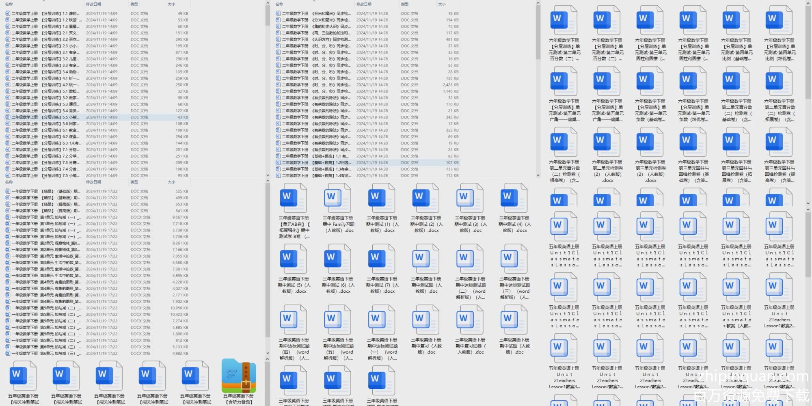Viewport: 812px width, 406px height.
Task: Open the Word file 期中 Family习题 (人教版).doc
Action: tap(337, 199)
